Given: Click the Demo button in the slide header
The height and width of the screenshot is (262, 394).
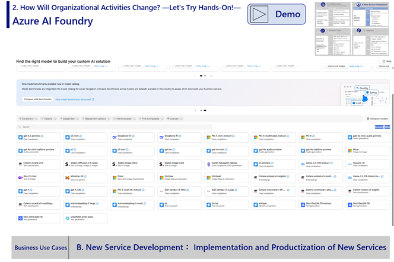Looking at the screenshot, I should pyautogui.click(x=277, y=14).
